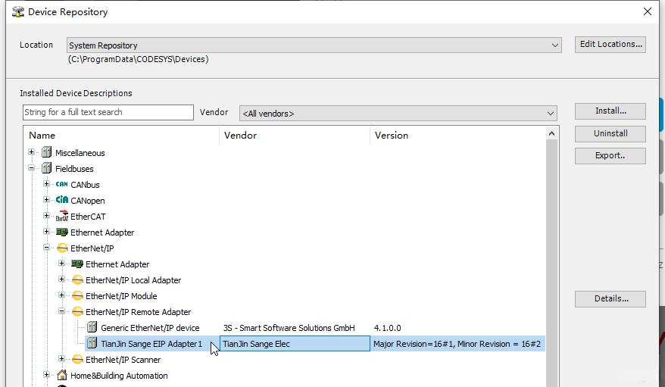Expand the EtherCAT node
This screenshot has height=387, width=665.
click(47, 215)
